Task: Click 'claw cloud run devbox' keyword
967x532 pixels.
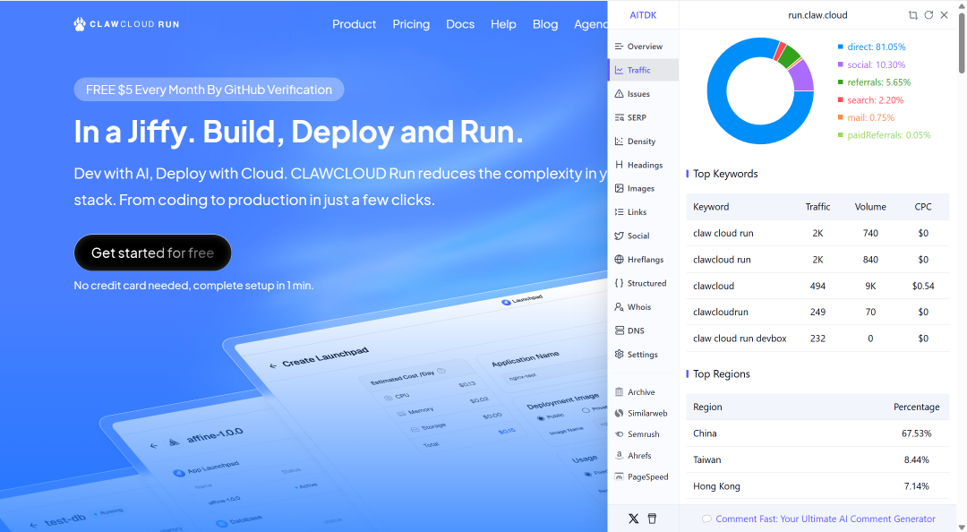Action: tap(740, 339)
